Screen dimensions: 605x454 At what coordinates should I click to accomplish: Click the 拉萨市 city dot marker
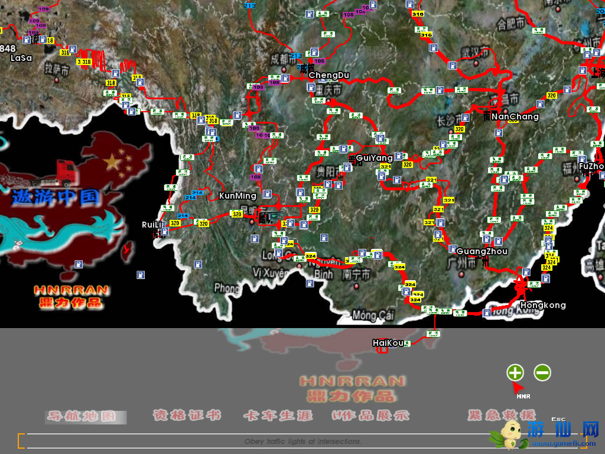coord(56,80)
